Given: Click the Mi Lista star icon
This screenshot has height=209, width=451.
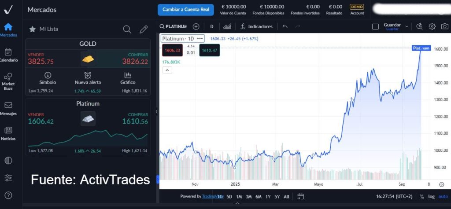Looking at the screenshot, I should tap(33, 29).
